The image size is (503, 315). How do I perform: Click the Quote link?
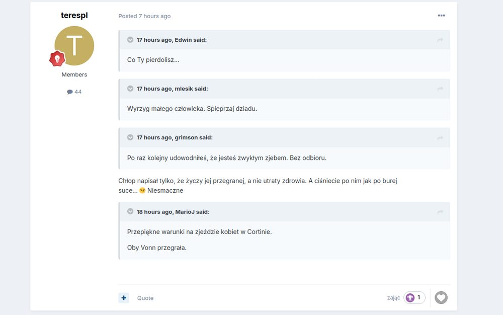(145, 298)
